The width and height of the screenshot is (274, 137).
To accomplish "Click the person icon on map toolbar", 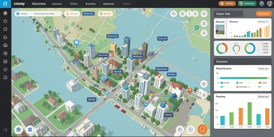I will tap(195, 14).
